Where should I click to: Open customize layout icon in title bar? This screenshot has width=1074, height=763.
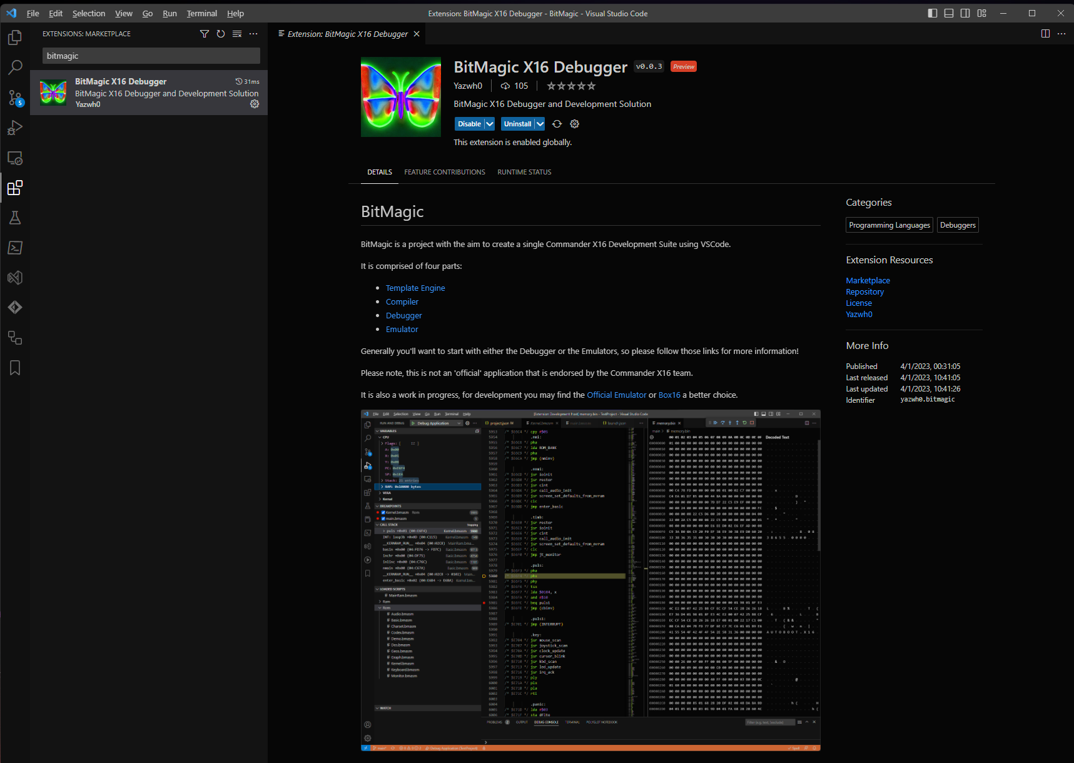pos(982,13)
